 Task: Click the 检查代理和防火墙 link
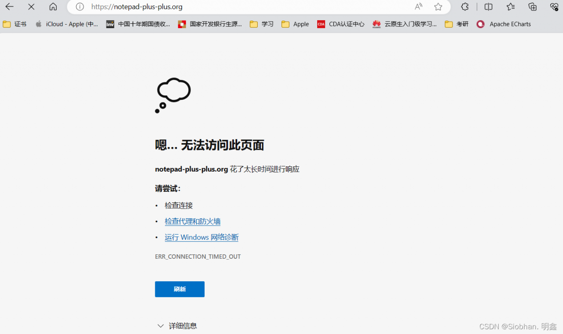coord(193,221)
